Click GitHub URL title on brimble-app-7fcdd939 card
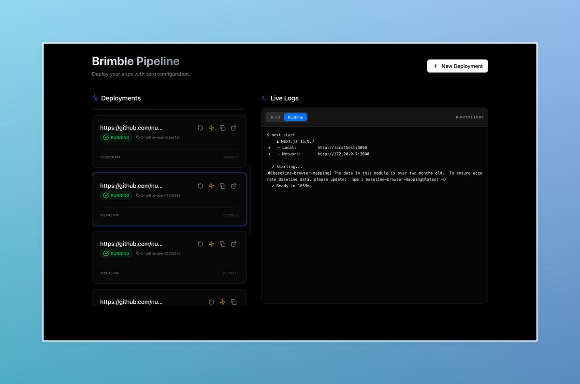This screenshot has width=580, height=384. tap(131, 186)
